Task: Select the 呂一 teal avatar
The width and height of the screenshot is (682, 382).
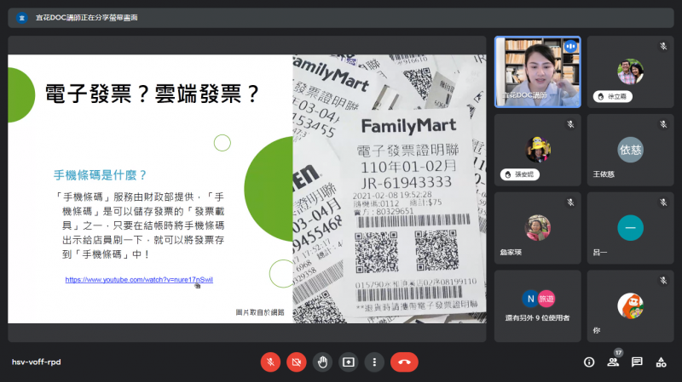Action: pyautogui.click(x=630, y=227)
